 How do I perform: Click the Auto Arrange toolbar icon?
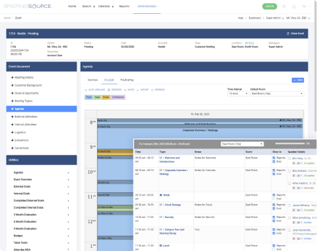pyautogui.click(x=86, y=90)
